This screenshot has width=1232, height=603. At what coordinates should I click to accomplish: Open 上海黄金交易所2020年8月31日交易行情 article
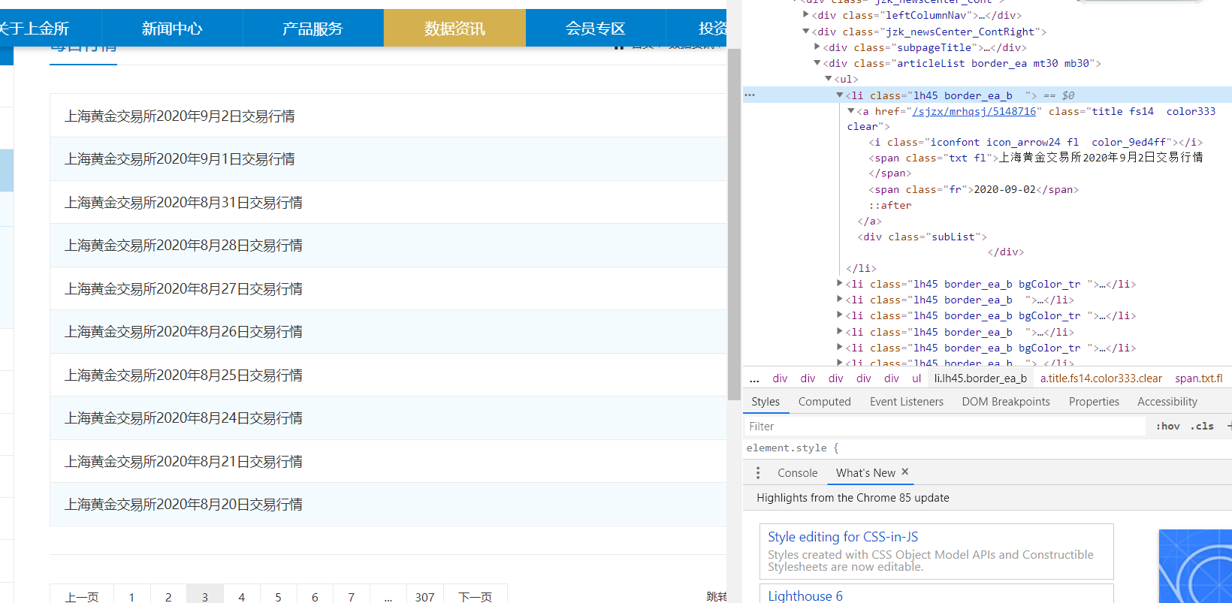pos(183,203)
